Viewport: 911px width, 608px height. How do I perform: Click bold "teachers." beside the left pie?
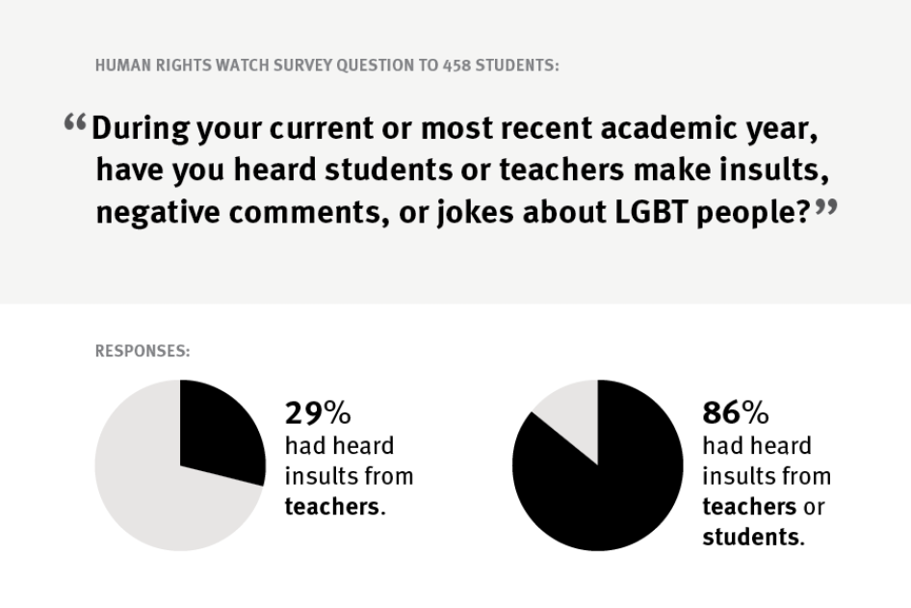tap(335, 507)
